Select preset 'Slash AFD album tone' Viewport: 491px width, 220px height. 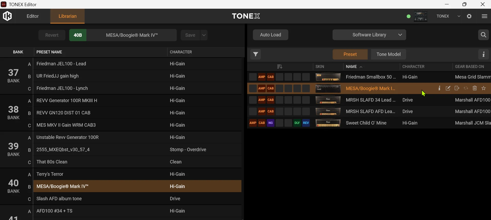137,199
